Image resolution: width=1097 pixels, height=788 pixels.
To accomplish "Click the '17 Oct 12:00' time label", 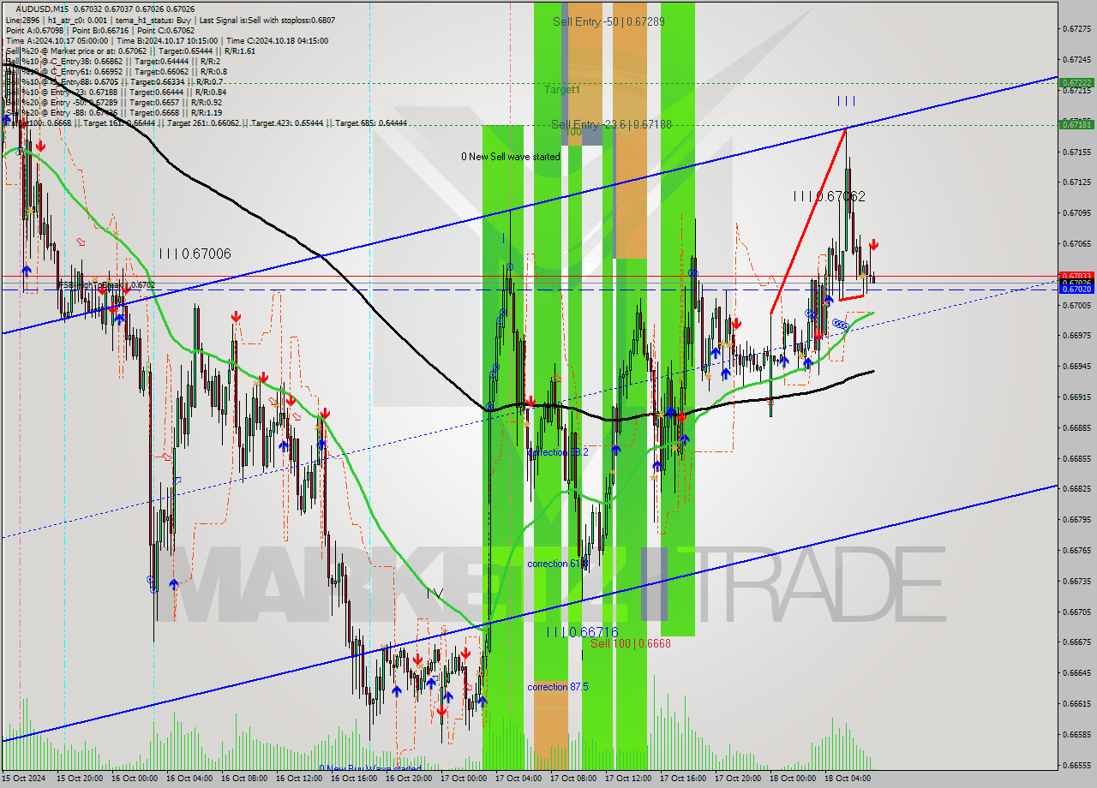I will click(x=629, y=779).
